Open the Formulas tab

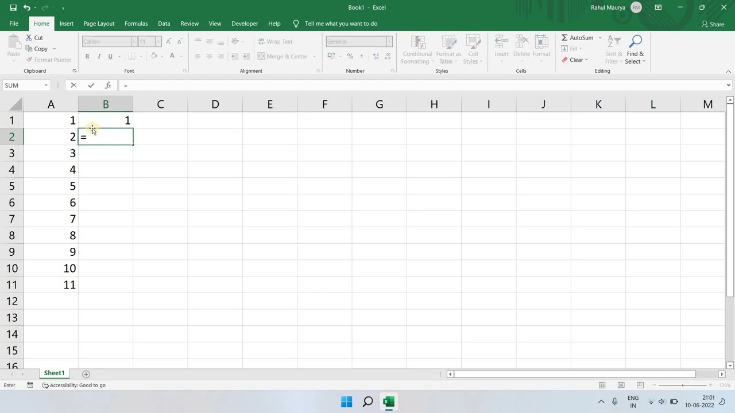pos(136,24)
